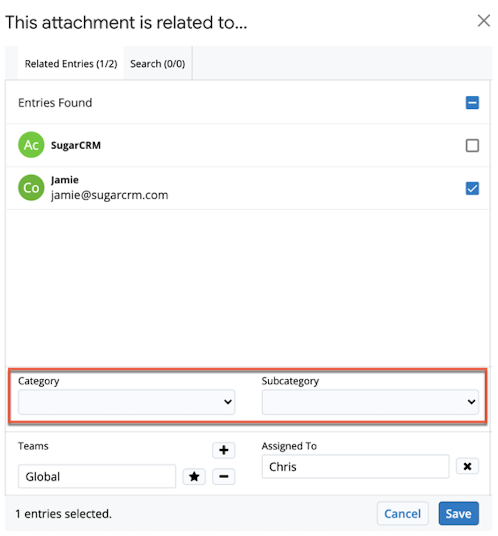
Task: Uncheck the Jamie entry checkbox
Action: pos(472,188)
